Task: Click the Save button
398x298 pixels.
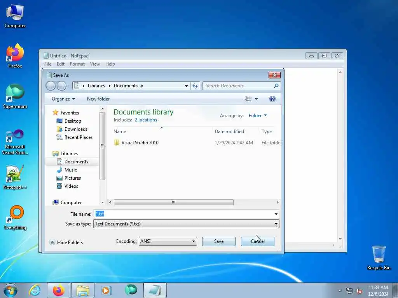Action: tap(219, 241)
